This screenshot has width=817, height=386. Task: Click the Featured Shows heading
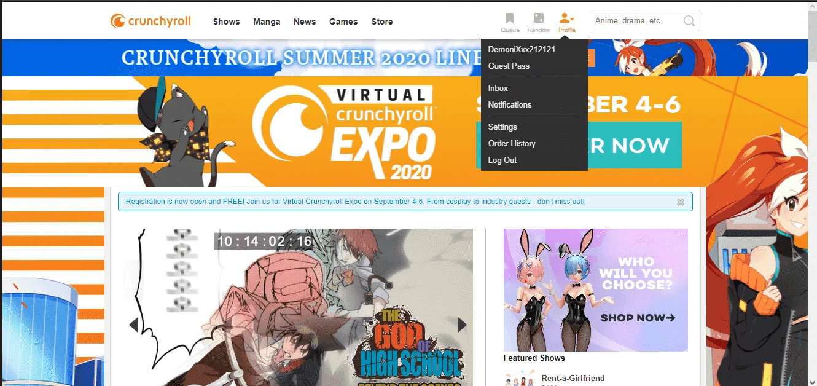(x=534, y=358)
